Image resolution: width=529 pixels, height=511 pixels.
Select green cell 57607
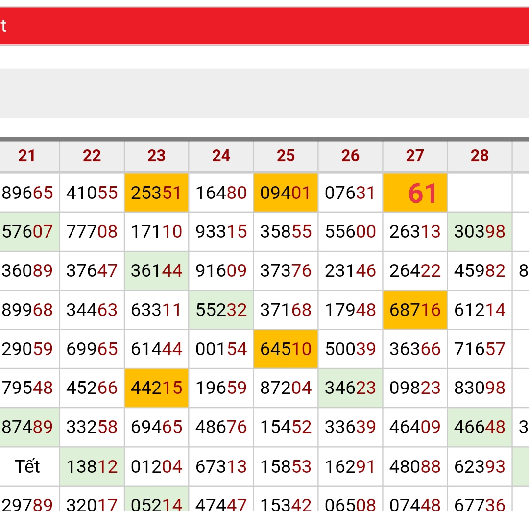[27, 231]
